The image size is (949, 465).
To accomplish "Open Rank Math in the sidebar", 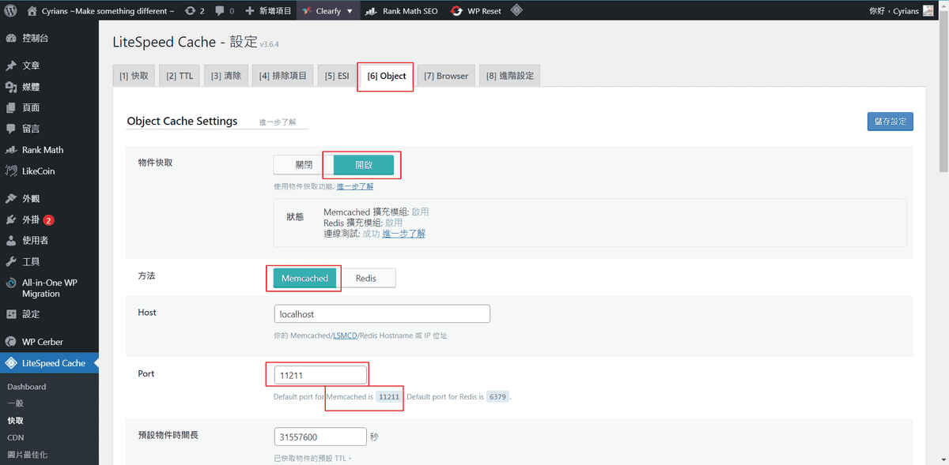I will coord(49,150).
